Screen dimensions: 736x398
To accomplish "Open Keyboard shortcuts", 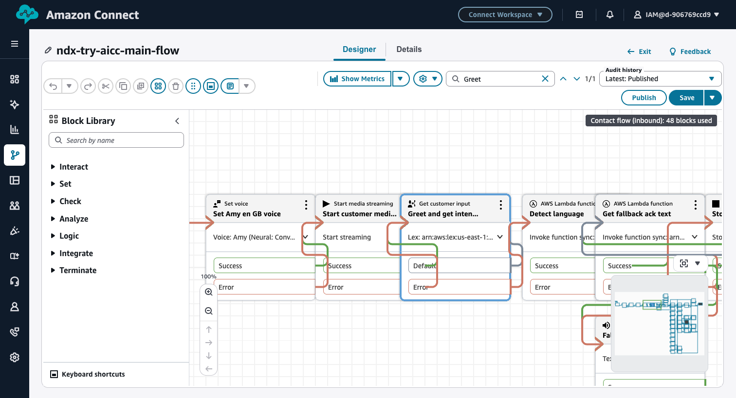I will click(x=88, y=374).
